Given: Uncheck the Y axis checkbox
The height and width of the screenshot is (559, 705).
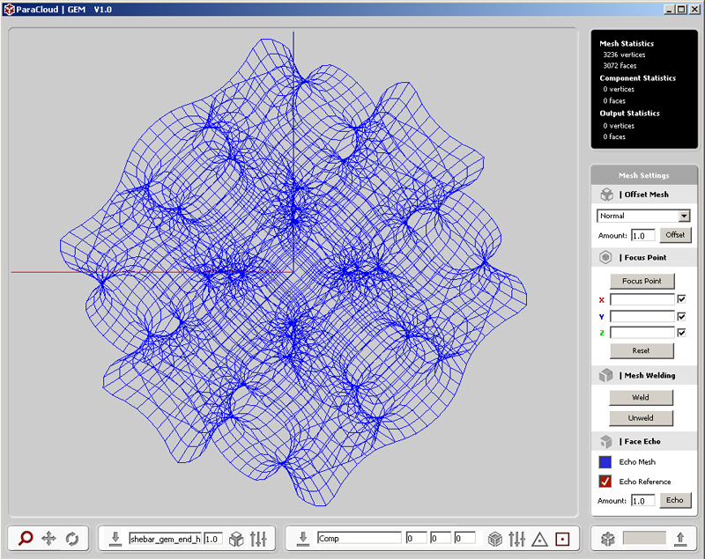Looking at the screenshot, I should coord(681,316).
